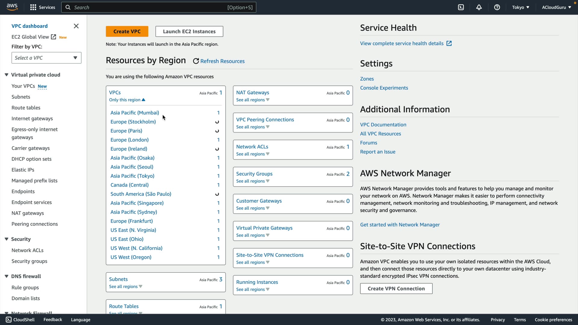Click the AWS logo home icon
Viewport: 578px width, 325px height.
tap(12, 7)
